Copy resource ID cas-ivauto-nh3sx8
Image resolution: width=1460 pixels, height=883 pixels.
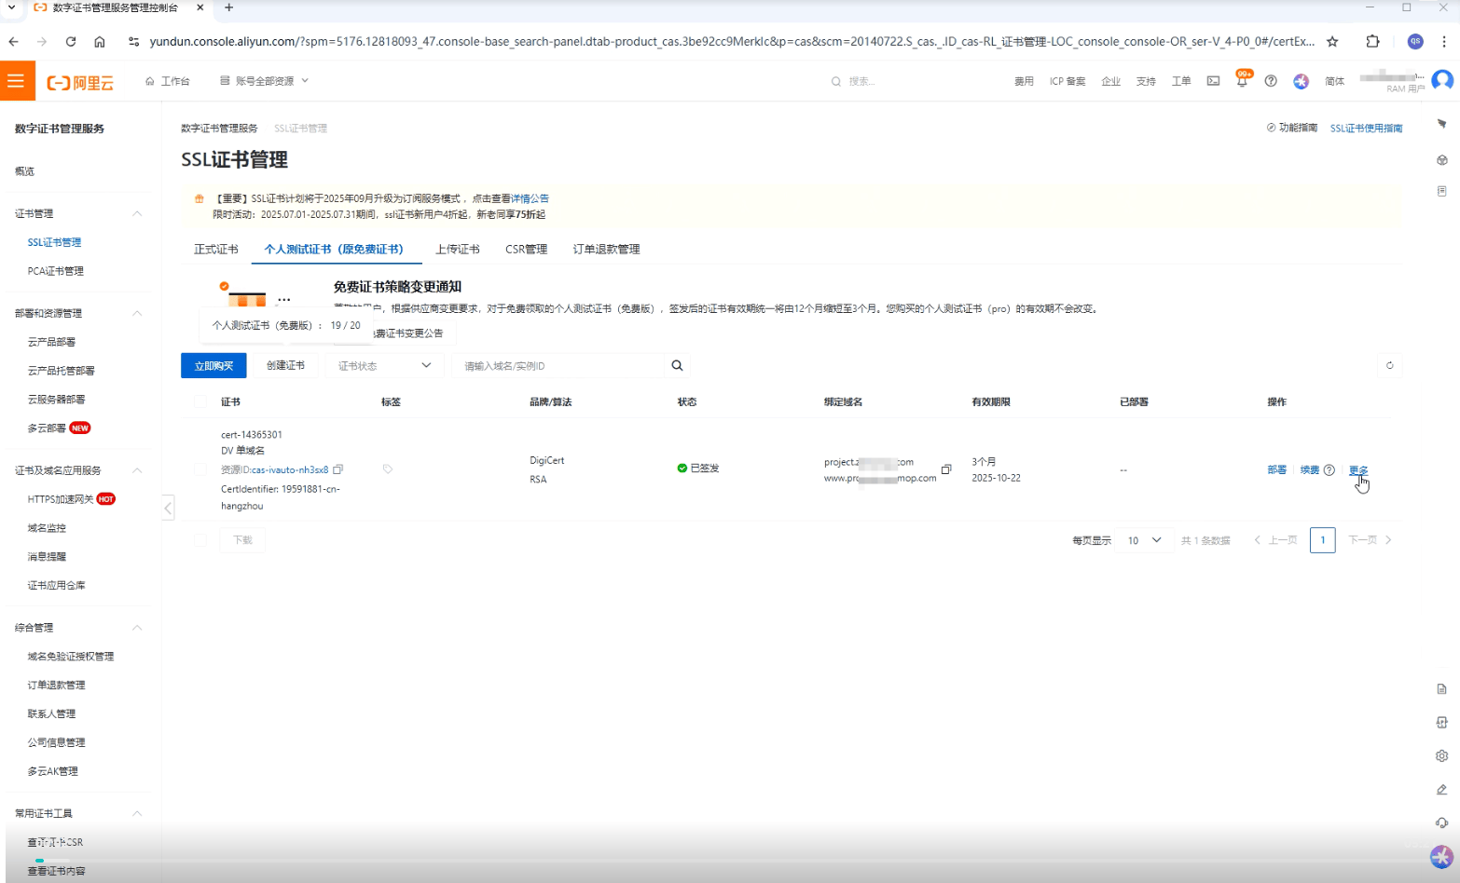[x=338, y=469]
